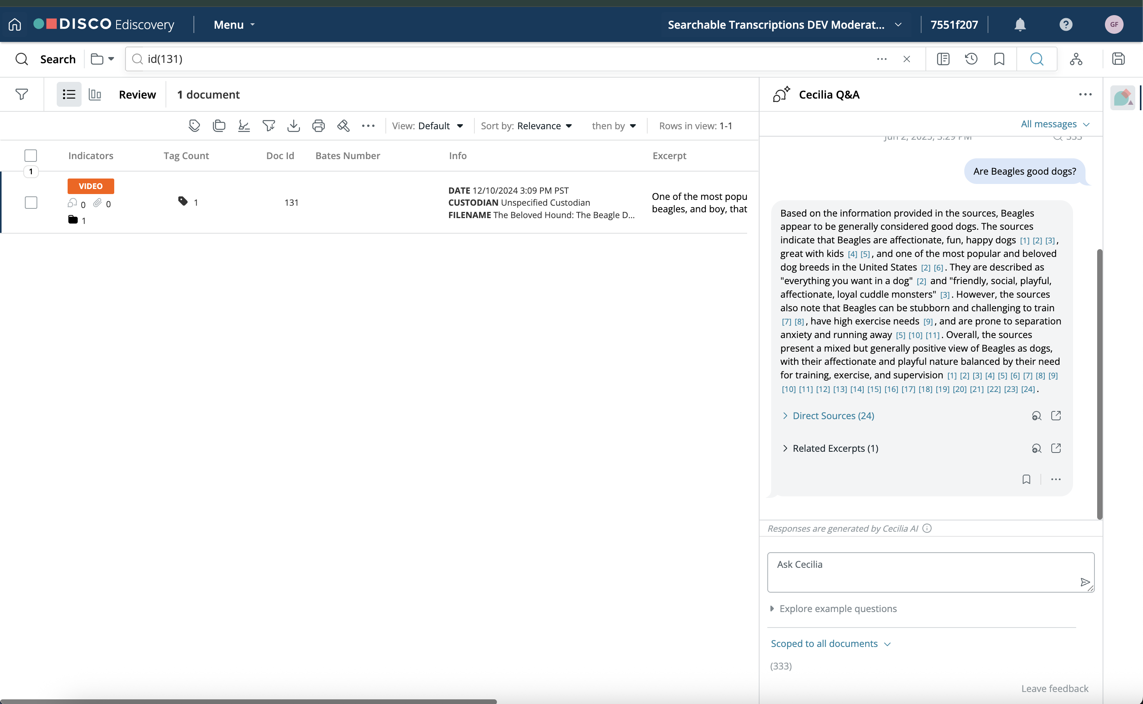Click the Search label button
1143x704 pixels.
coord(58,59)
